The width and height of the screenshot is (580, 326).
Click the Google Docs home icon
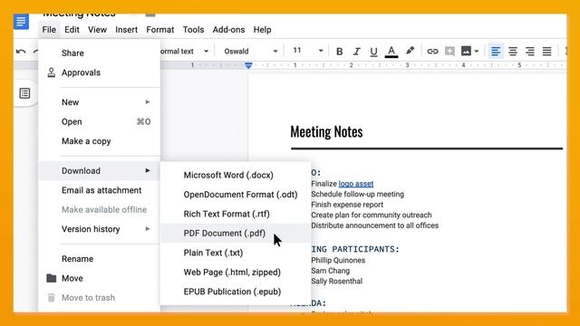[x=21, y=22]
